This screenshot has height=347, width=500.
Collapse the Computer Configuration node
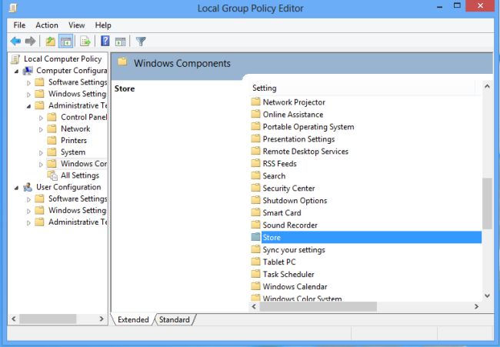17,71
